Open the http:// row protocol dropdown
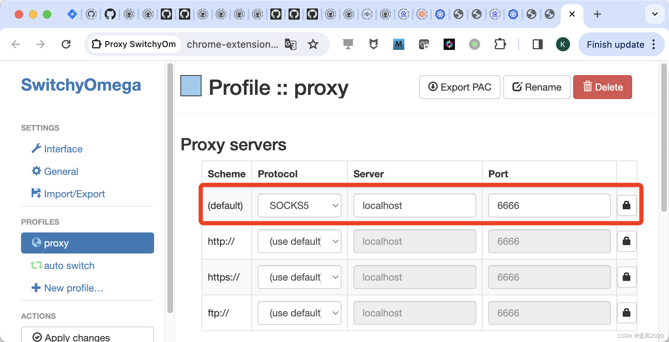This screenshot has height=342, width=669. coord(299,241)
